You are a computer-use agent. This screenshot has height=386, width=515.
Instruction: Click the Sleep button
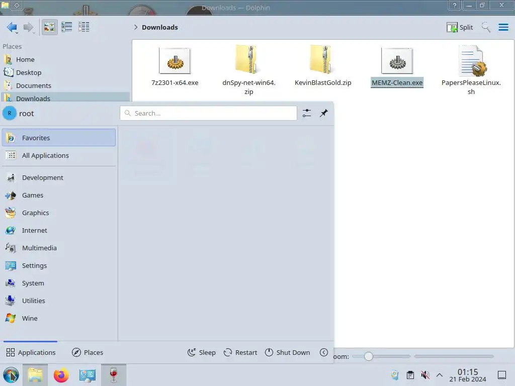[x=201, y=352]
